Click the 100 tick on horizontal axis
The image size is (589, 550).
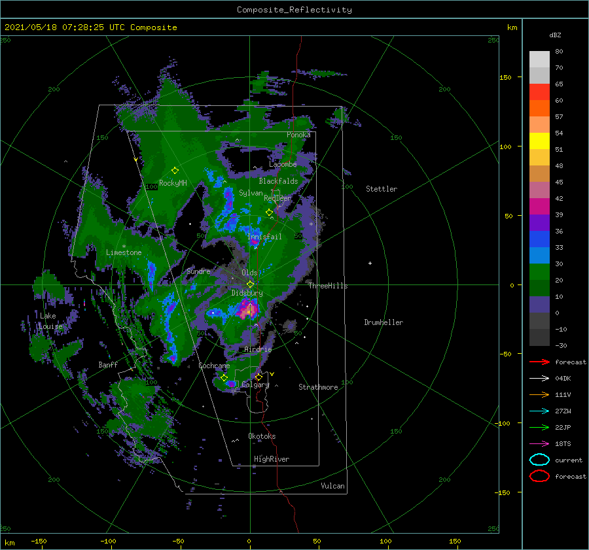(x=385, y=541)
